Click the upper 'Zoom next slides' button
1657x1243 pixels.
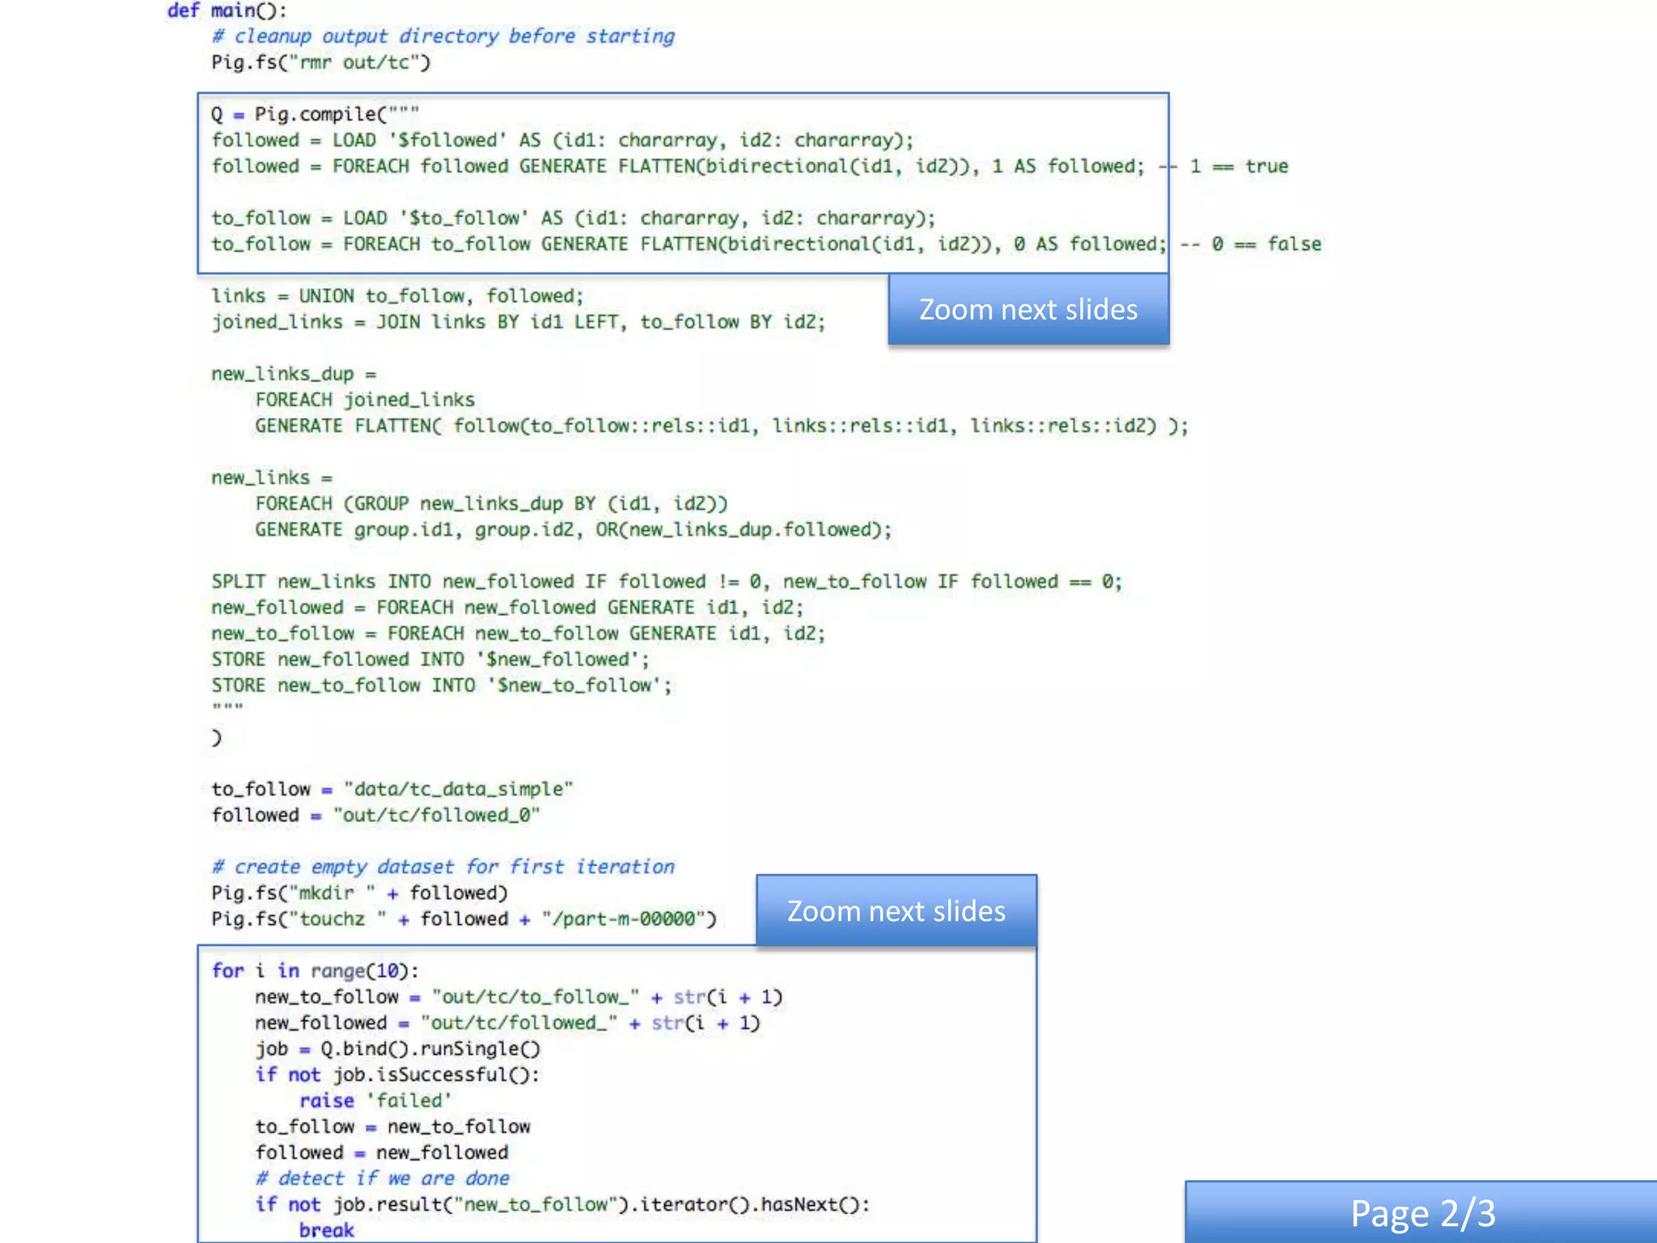[x=1028, y=310]
